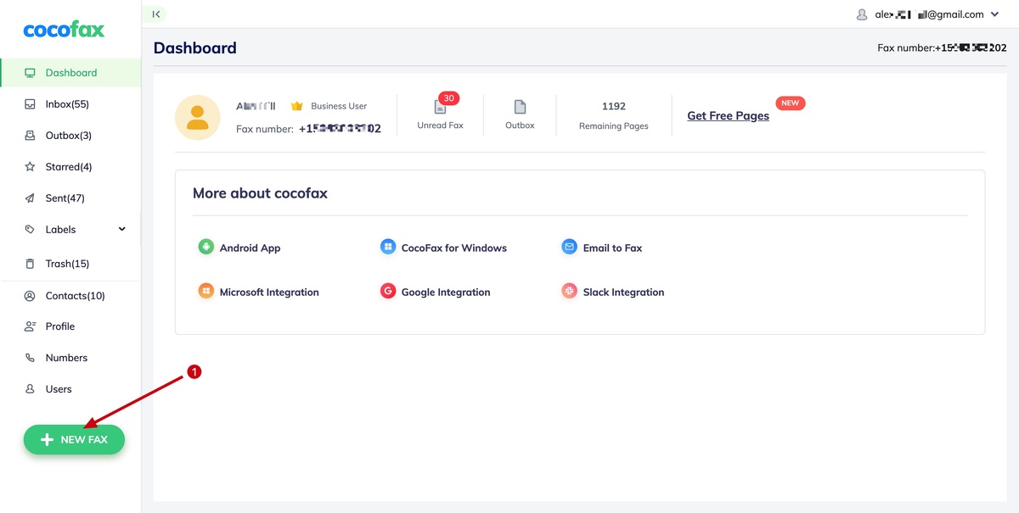Click the Get Free Pages link

coord(728,116)
